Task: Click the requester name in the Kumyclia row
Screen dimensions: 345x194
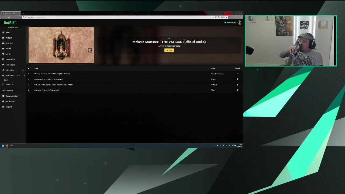Action: 213,90
